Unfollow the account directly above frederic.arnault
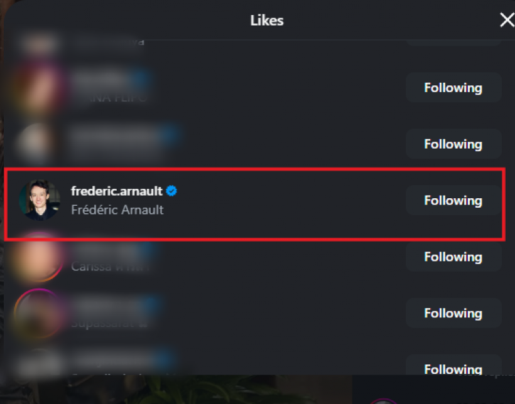 453,144
